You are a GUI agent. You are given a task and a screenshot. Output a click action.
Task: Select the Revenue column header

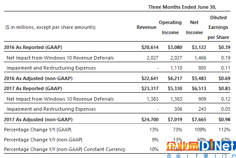pos(146,27)
